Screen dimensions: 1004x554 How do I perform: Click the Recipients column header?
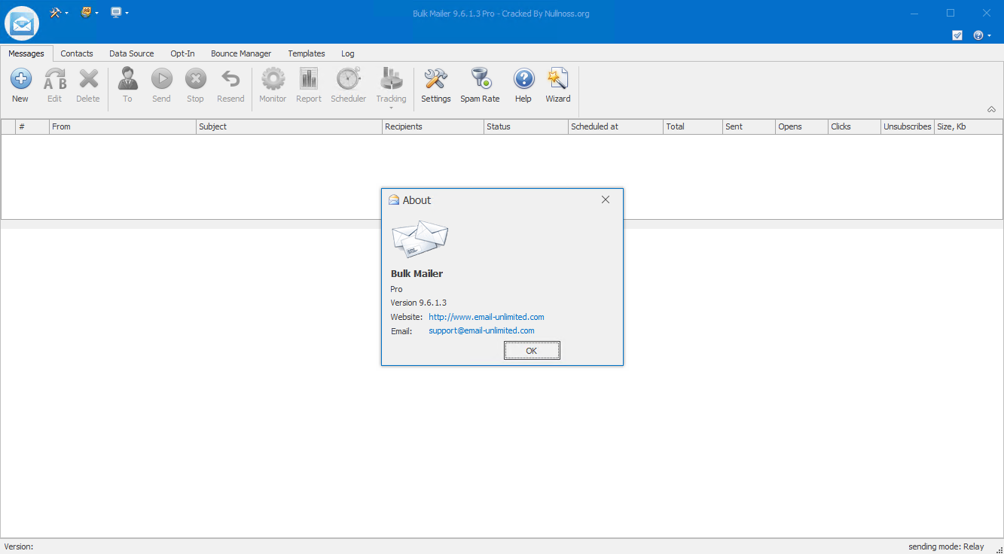tap(433, 126)
